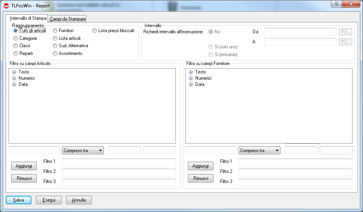Select the Fornitori radio button
The height and width of the screenshot is (212, 363).
pyautogui.click(x=55, y=31)
